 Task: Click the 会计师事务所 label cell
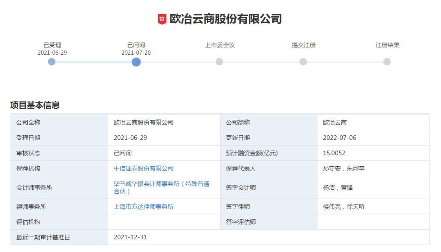(x=59, y=188)
